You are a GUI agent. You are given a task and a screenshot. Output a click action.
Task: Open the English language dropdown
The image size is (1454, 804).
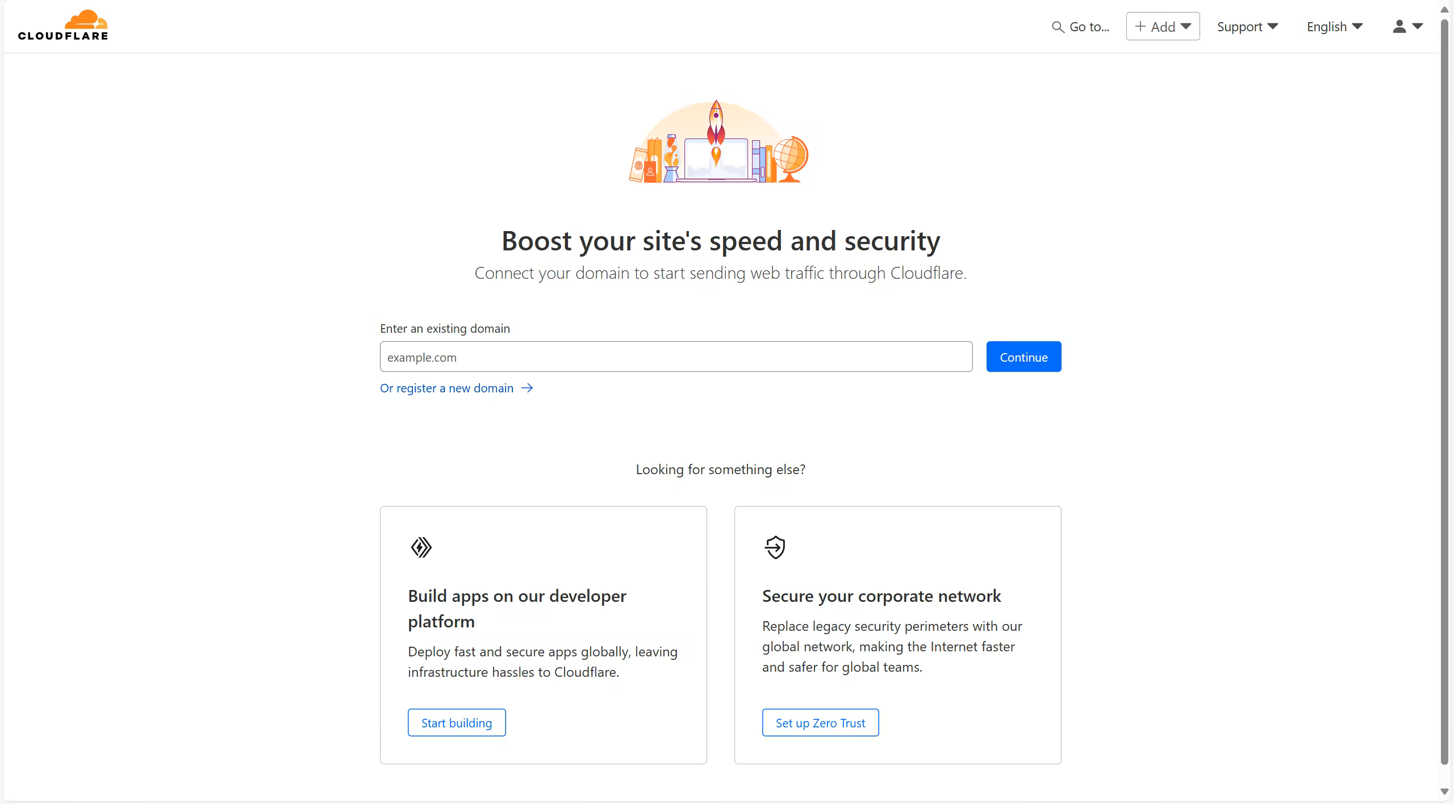pyautogui.click(x=1334, y=27)
